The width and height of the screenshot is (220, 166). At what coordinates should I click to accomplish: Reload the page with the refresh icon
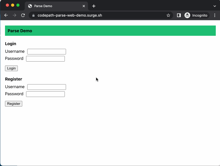click(x=23, y=15)
